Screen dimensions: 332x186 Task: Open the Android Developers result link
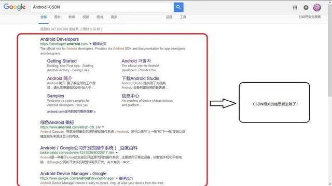(60, 39)
